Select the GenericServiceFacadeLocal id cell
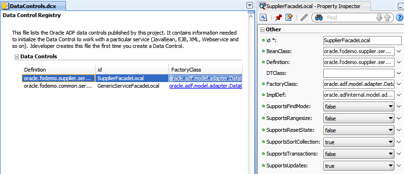 [x=132, y=86]
